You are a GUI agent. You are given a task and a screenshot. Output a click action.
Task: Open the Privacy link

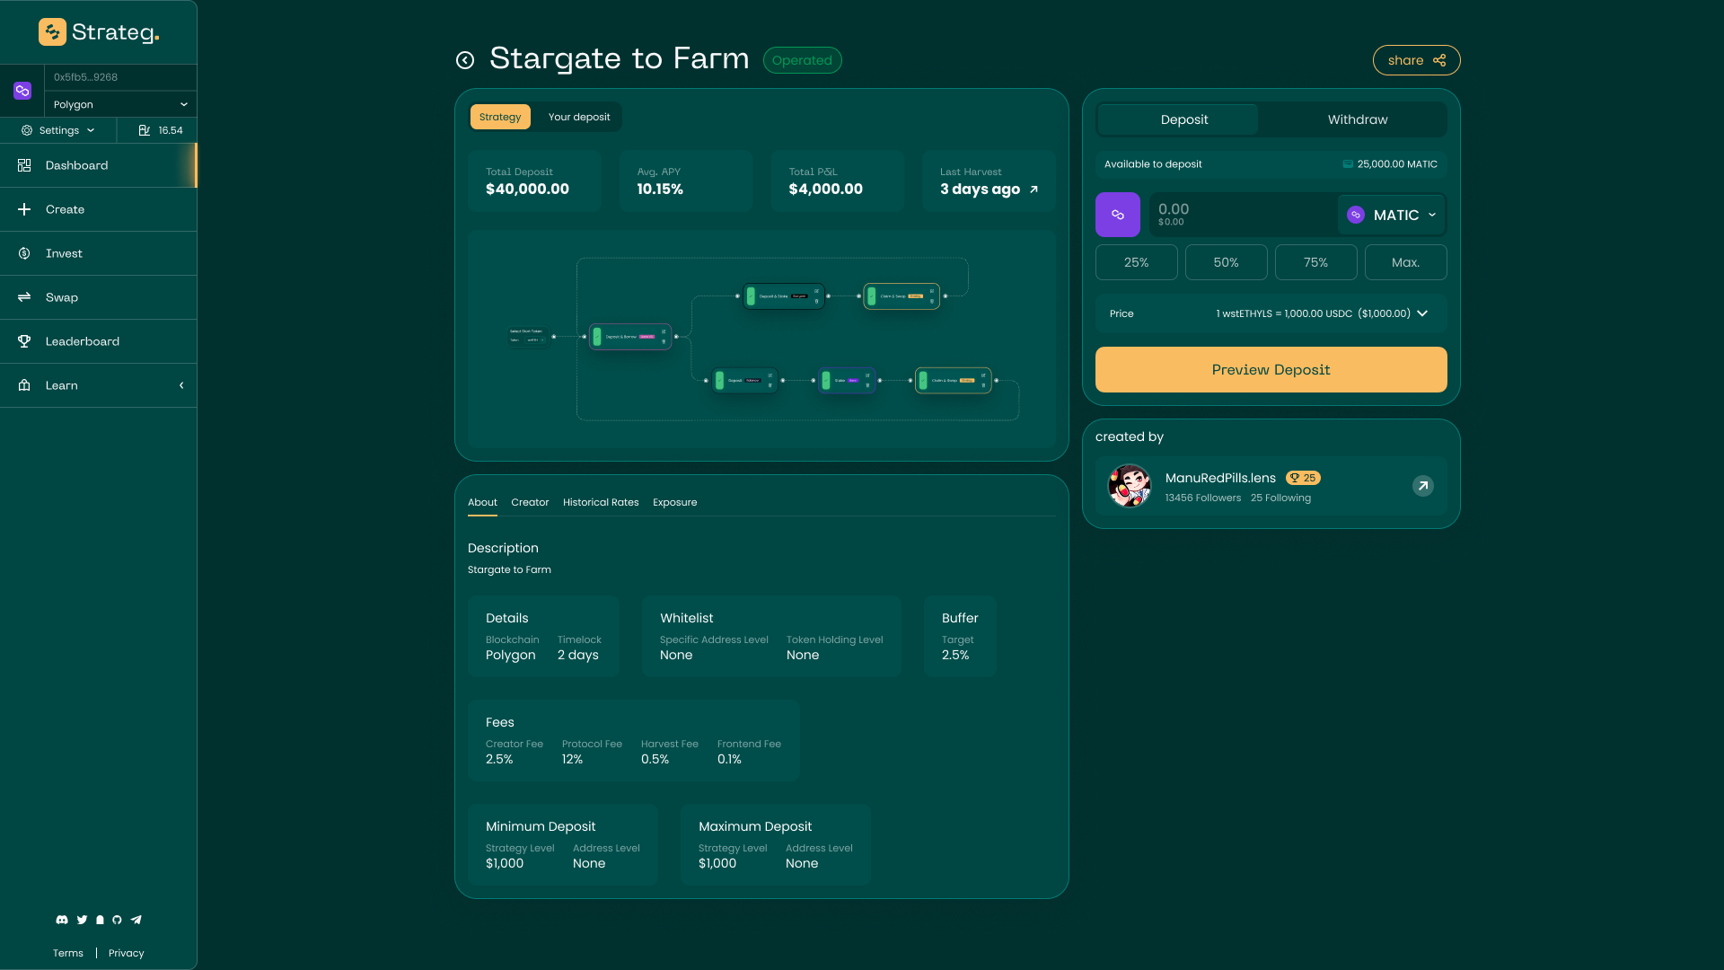126,953
